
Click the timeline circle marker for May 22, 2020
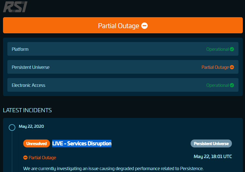[x=12, y=127]
